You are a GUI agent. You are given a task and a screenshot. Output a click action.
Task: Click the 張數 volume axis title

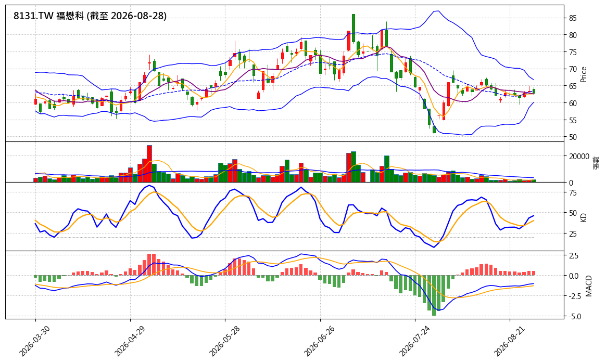596,163
